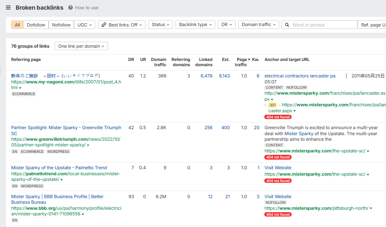Screen dimensions: 386x227
Task: Open the One link per domain dropdown
Action: 81,46
